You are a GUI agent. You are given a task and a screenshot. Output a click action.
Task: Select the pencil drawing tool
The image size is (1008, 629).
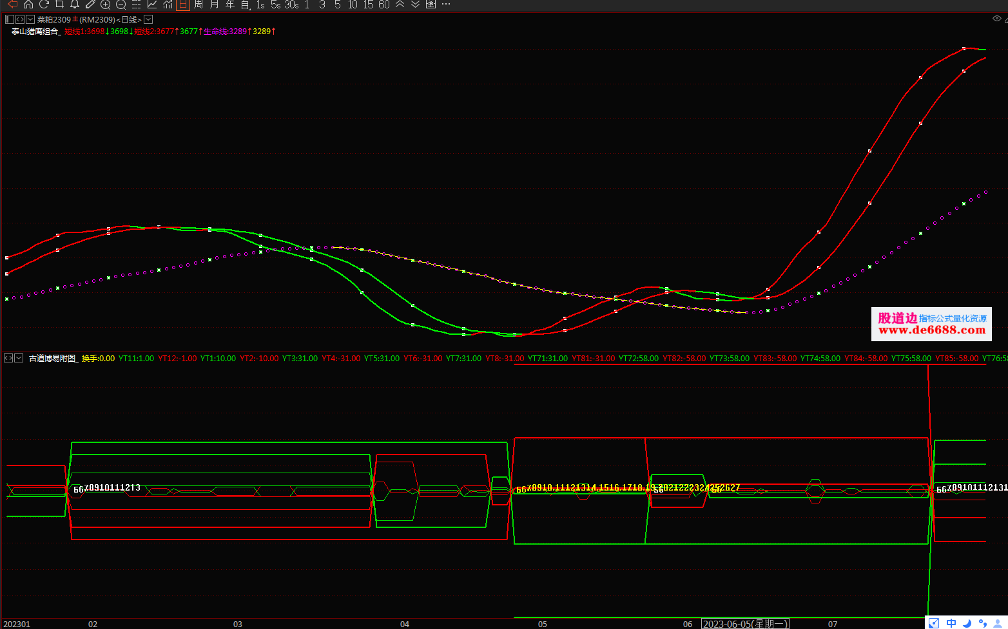tap(90, 4)
